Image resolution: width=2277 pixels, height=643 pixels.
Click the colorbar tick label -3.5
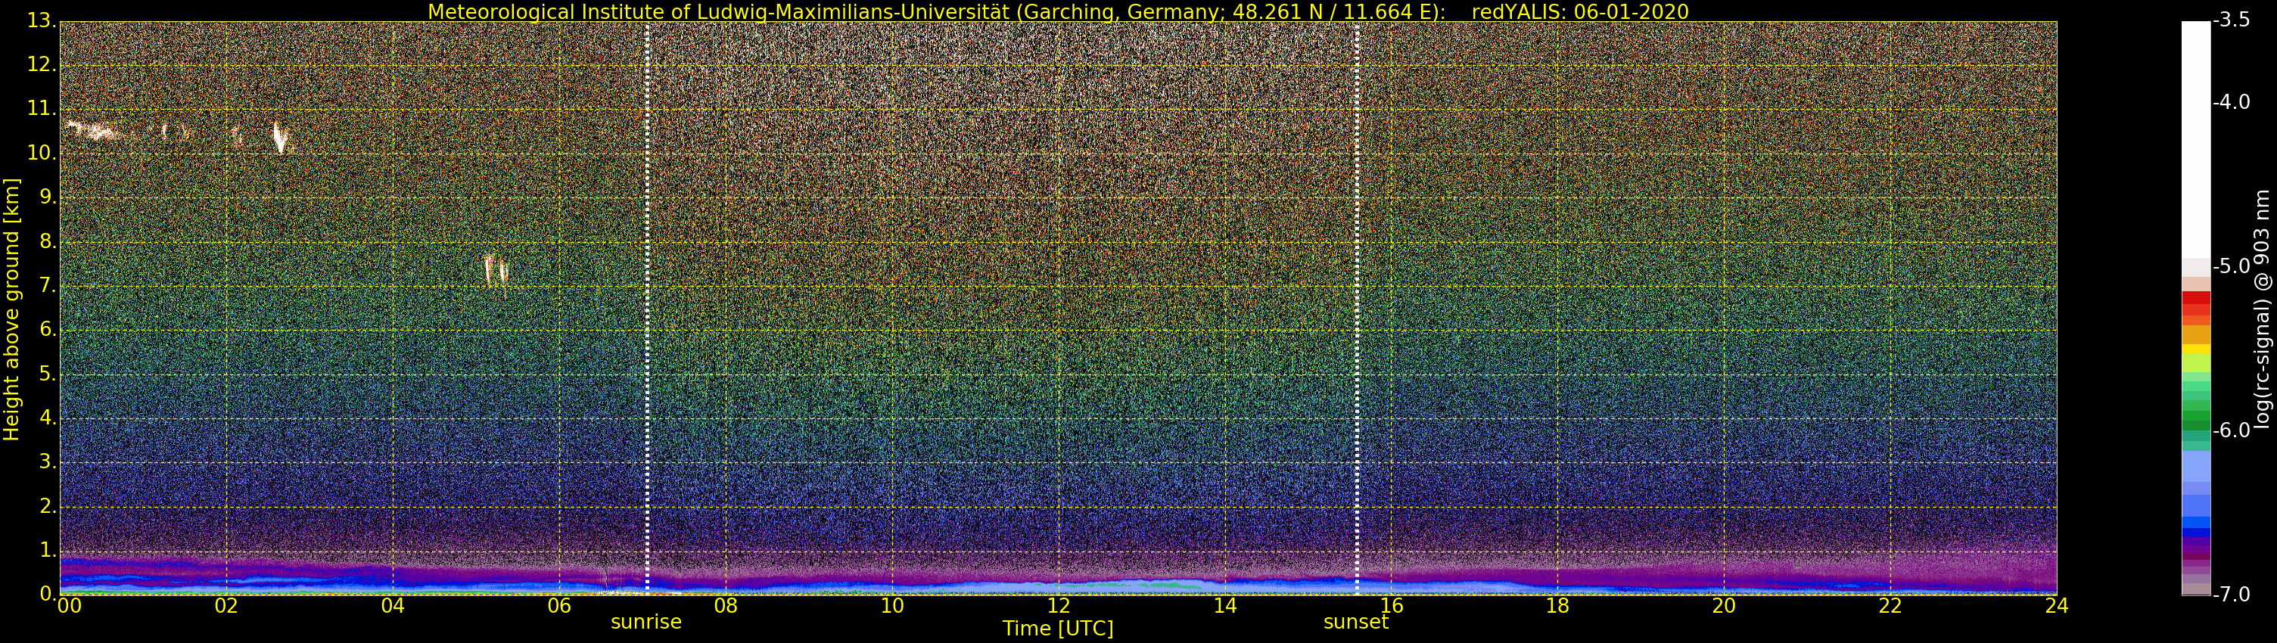click(2232, 20)
